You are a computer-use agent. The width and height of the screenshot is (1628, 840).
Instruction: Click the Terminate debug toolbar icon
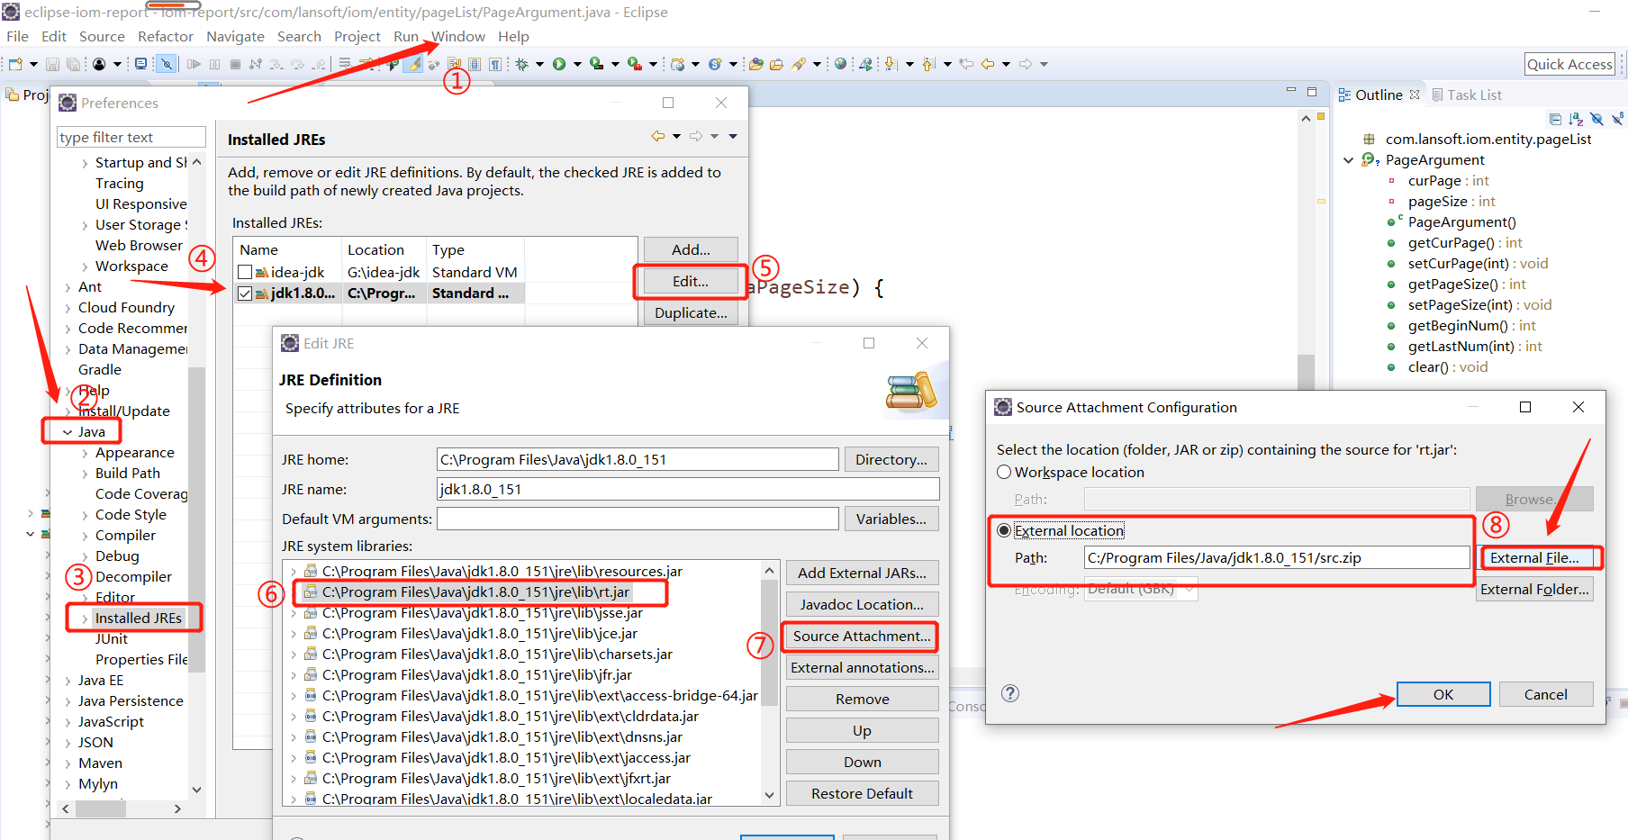[235, 64]
